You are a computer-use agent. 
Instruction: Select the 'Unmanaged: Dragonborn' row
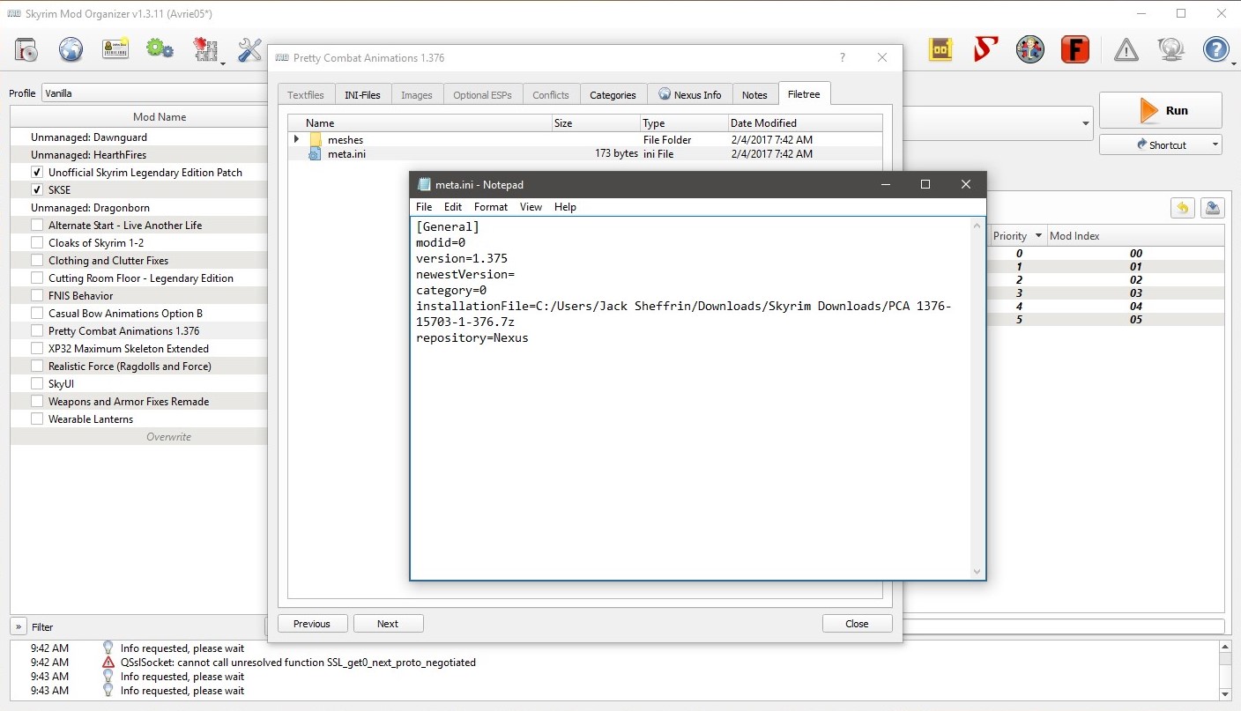[x=138, y=208]
